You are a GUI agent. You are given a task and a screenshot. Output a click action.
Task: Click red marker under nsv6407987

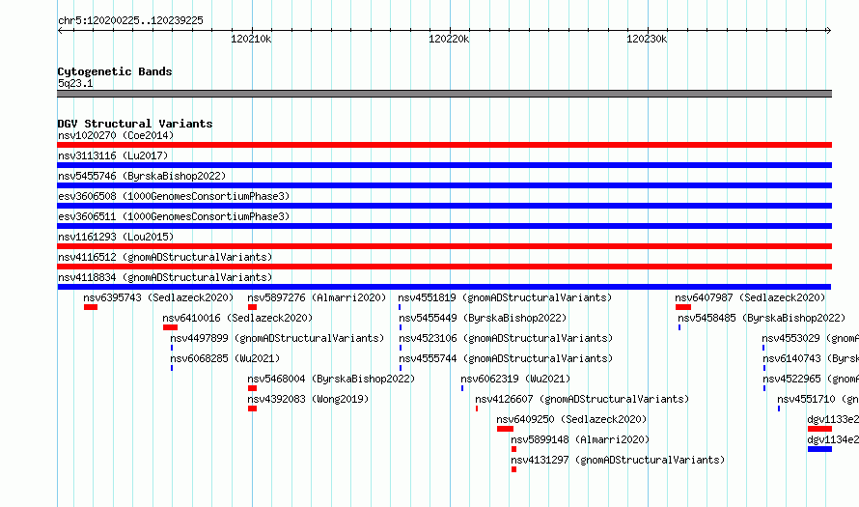[683, 307]
